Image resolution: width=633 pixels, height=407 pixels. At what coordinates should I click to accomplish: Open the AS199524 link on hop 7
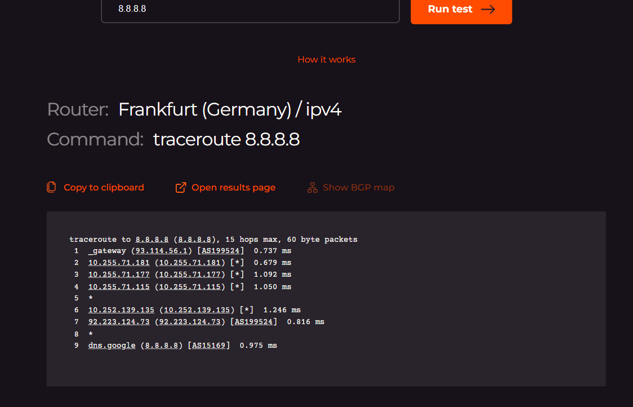tap(253, 322)
